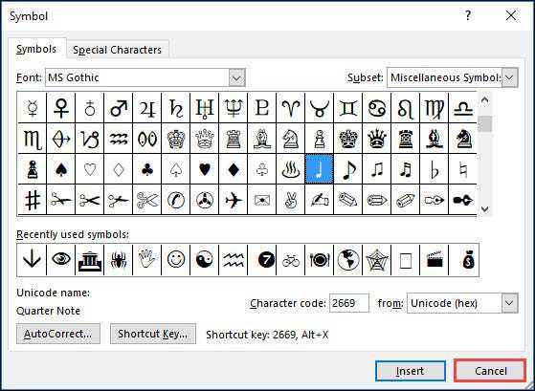Click the female Venus sign symbol

point(60,108)
